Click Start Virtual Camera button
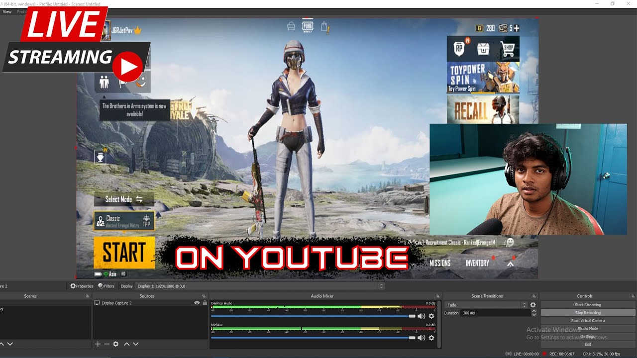The image size is (637, 358). [588, 321]
